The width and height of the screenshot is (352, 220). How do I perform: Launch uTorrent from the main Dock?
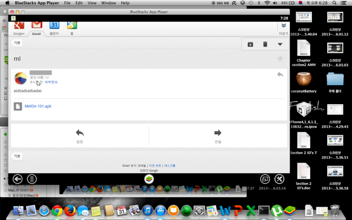tap(276, 211)
